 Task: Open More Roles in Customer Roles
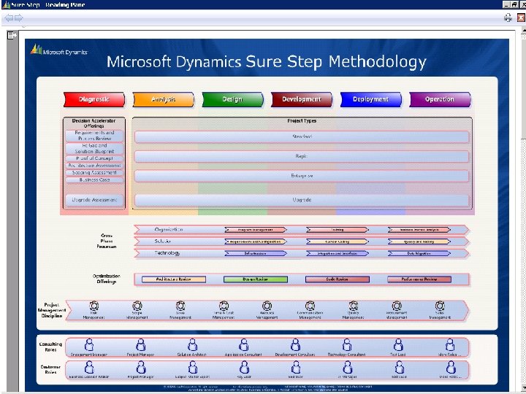(x=451, y=368)
